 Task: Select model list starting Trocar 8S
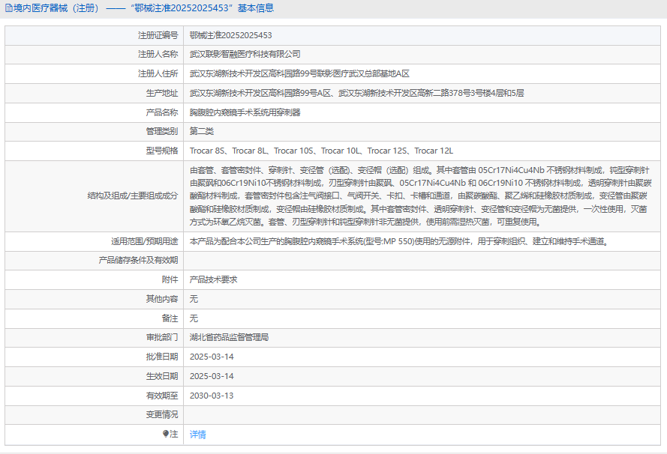[x=321, y=151]
